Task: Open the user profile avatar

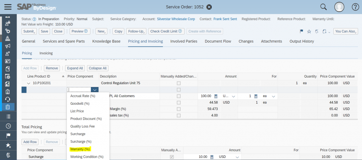Action: [339, 7]
